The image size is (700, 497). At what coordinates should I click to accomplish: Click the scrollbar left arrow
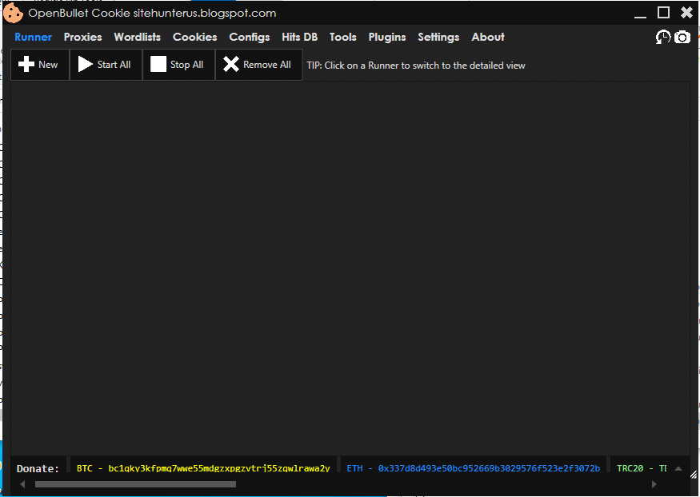pyautogui.click(x=22, y=484)
